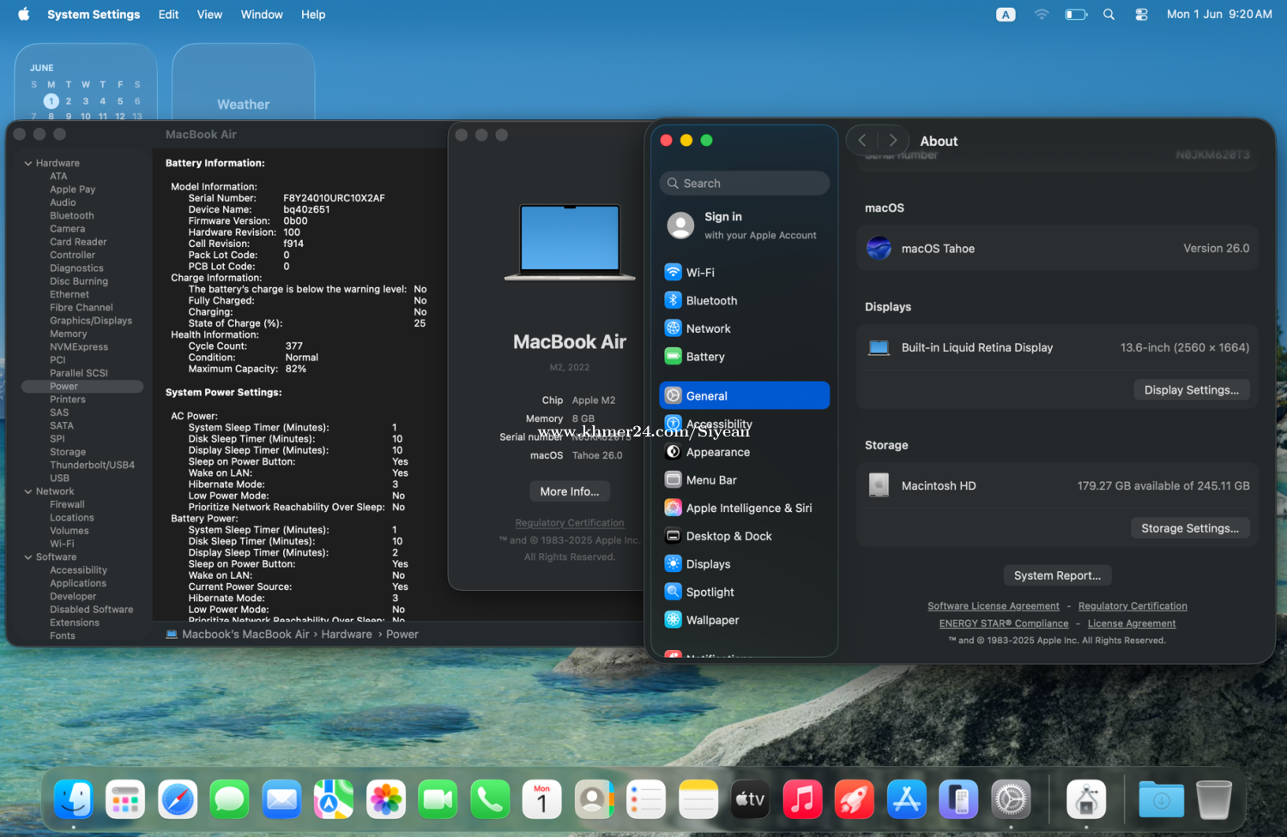Image resolution: width=1287 pixels, height=837 pixels.
Task: Click the Spotlight magnifier in the menu bar
Action: (1109, 15)
